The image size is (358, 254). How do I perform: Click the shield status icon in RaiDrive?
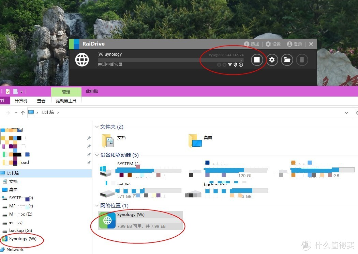point(235,65)
